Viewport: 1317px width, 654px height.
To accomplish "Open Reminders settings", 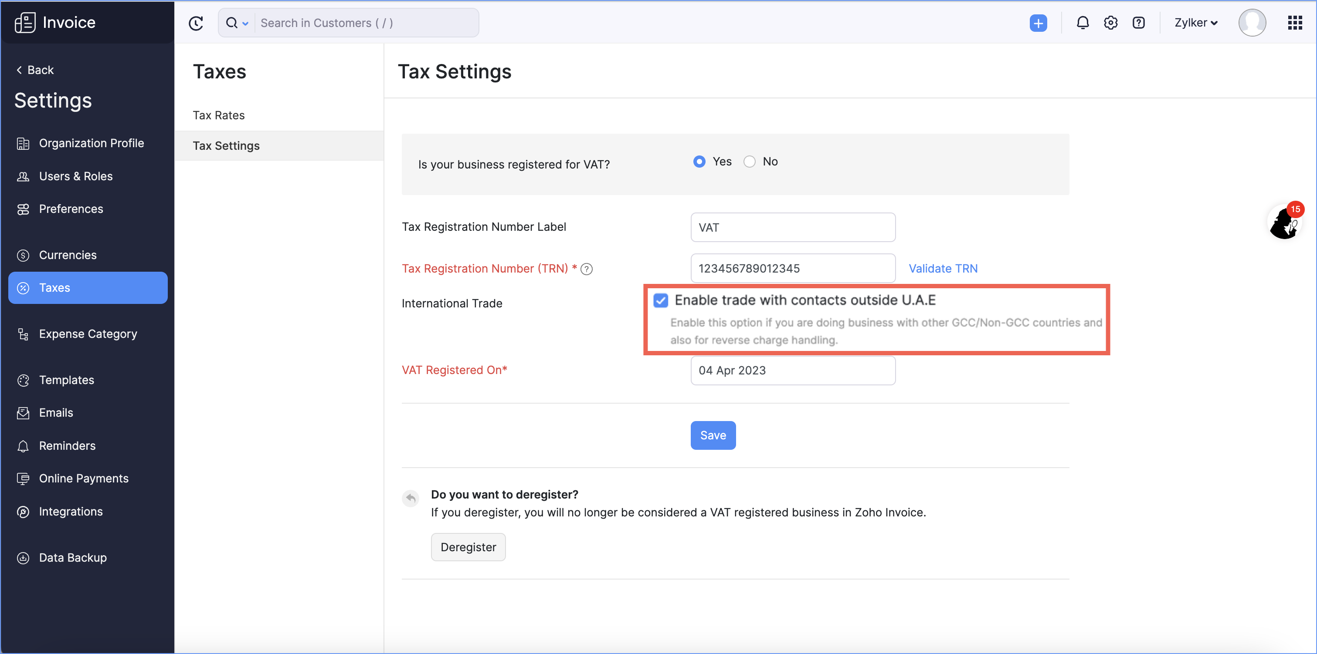I will pos(88,445).
